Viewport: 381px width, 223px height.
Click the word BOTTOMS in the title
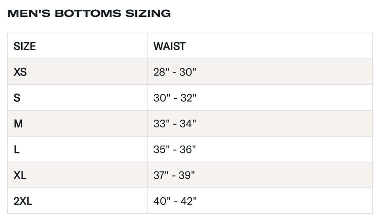(88, 13)
